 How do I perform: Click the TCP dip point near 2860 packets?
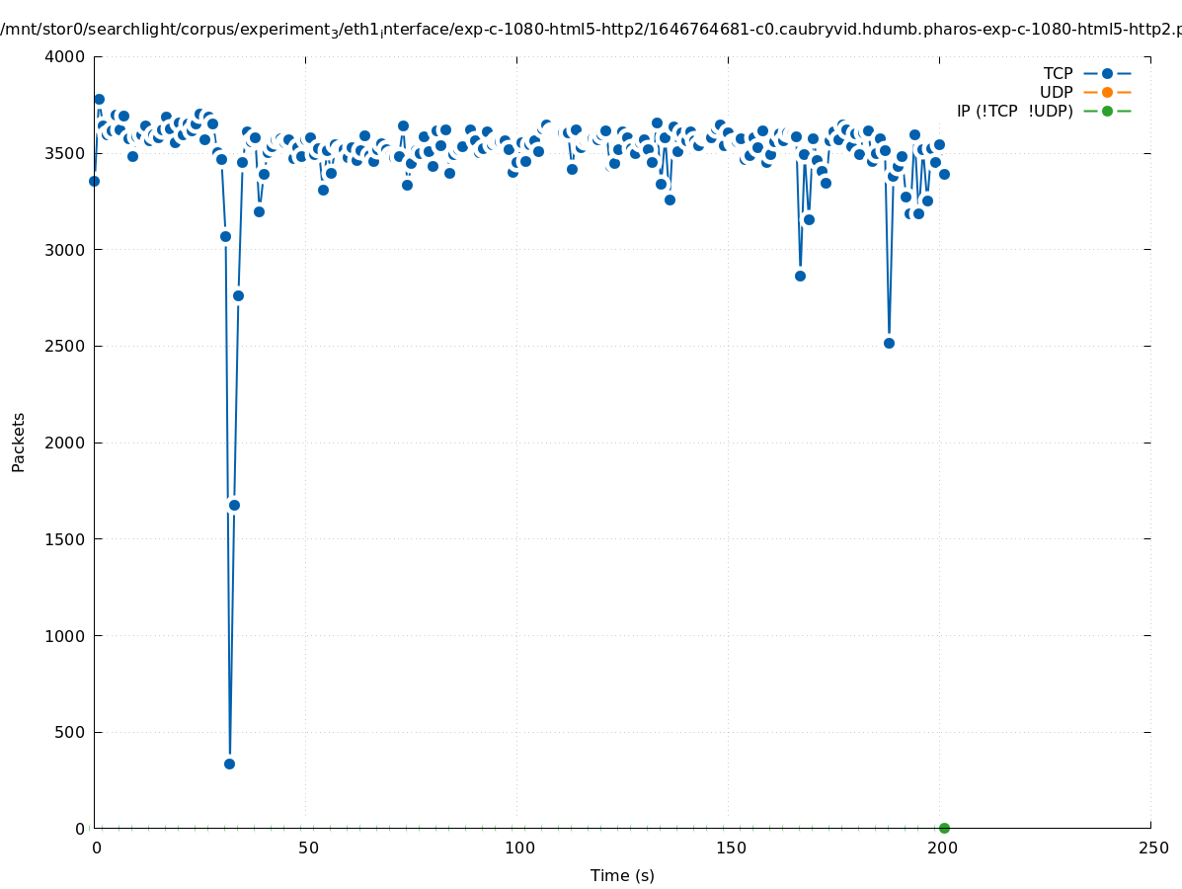[800, 276]
